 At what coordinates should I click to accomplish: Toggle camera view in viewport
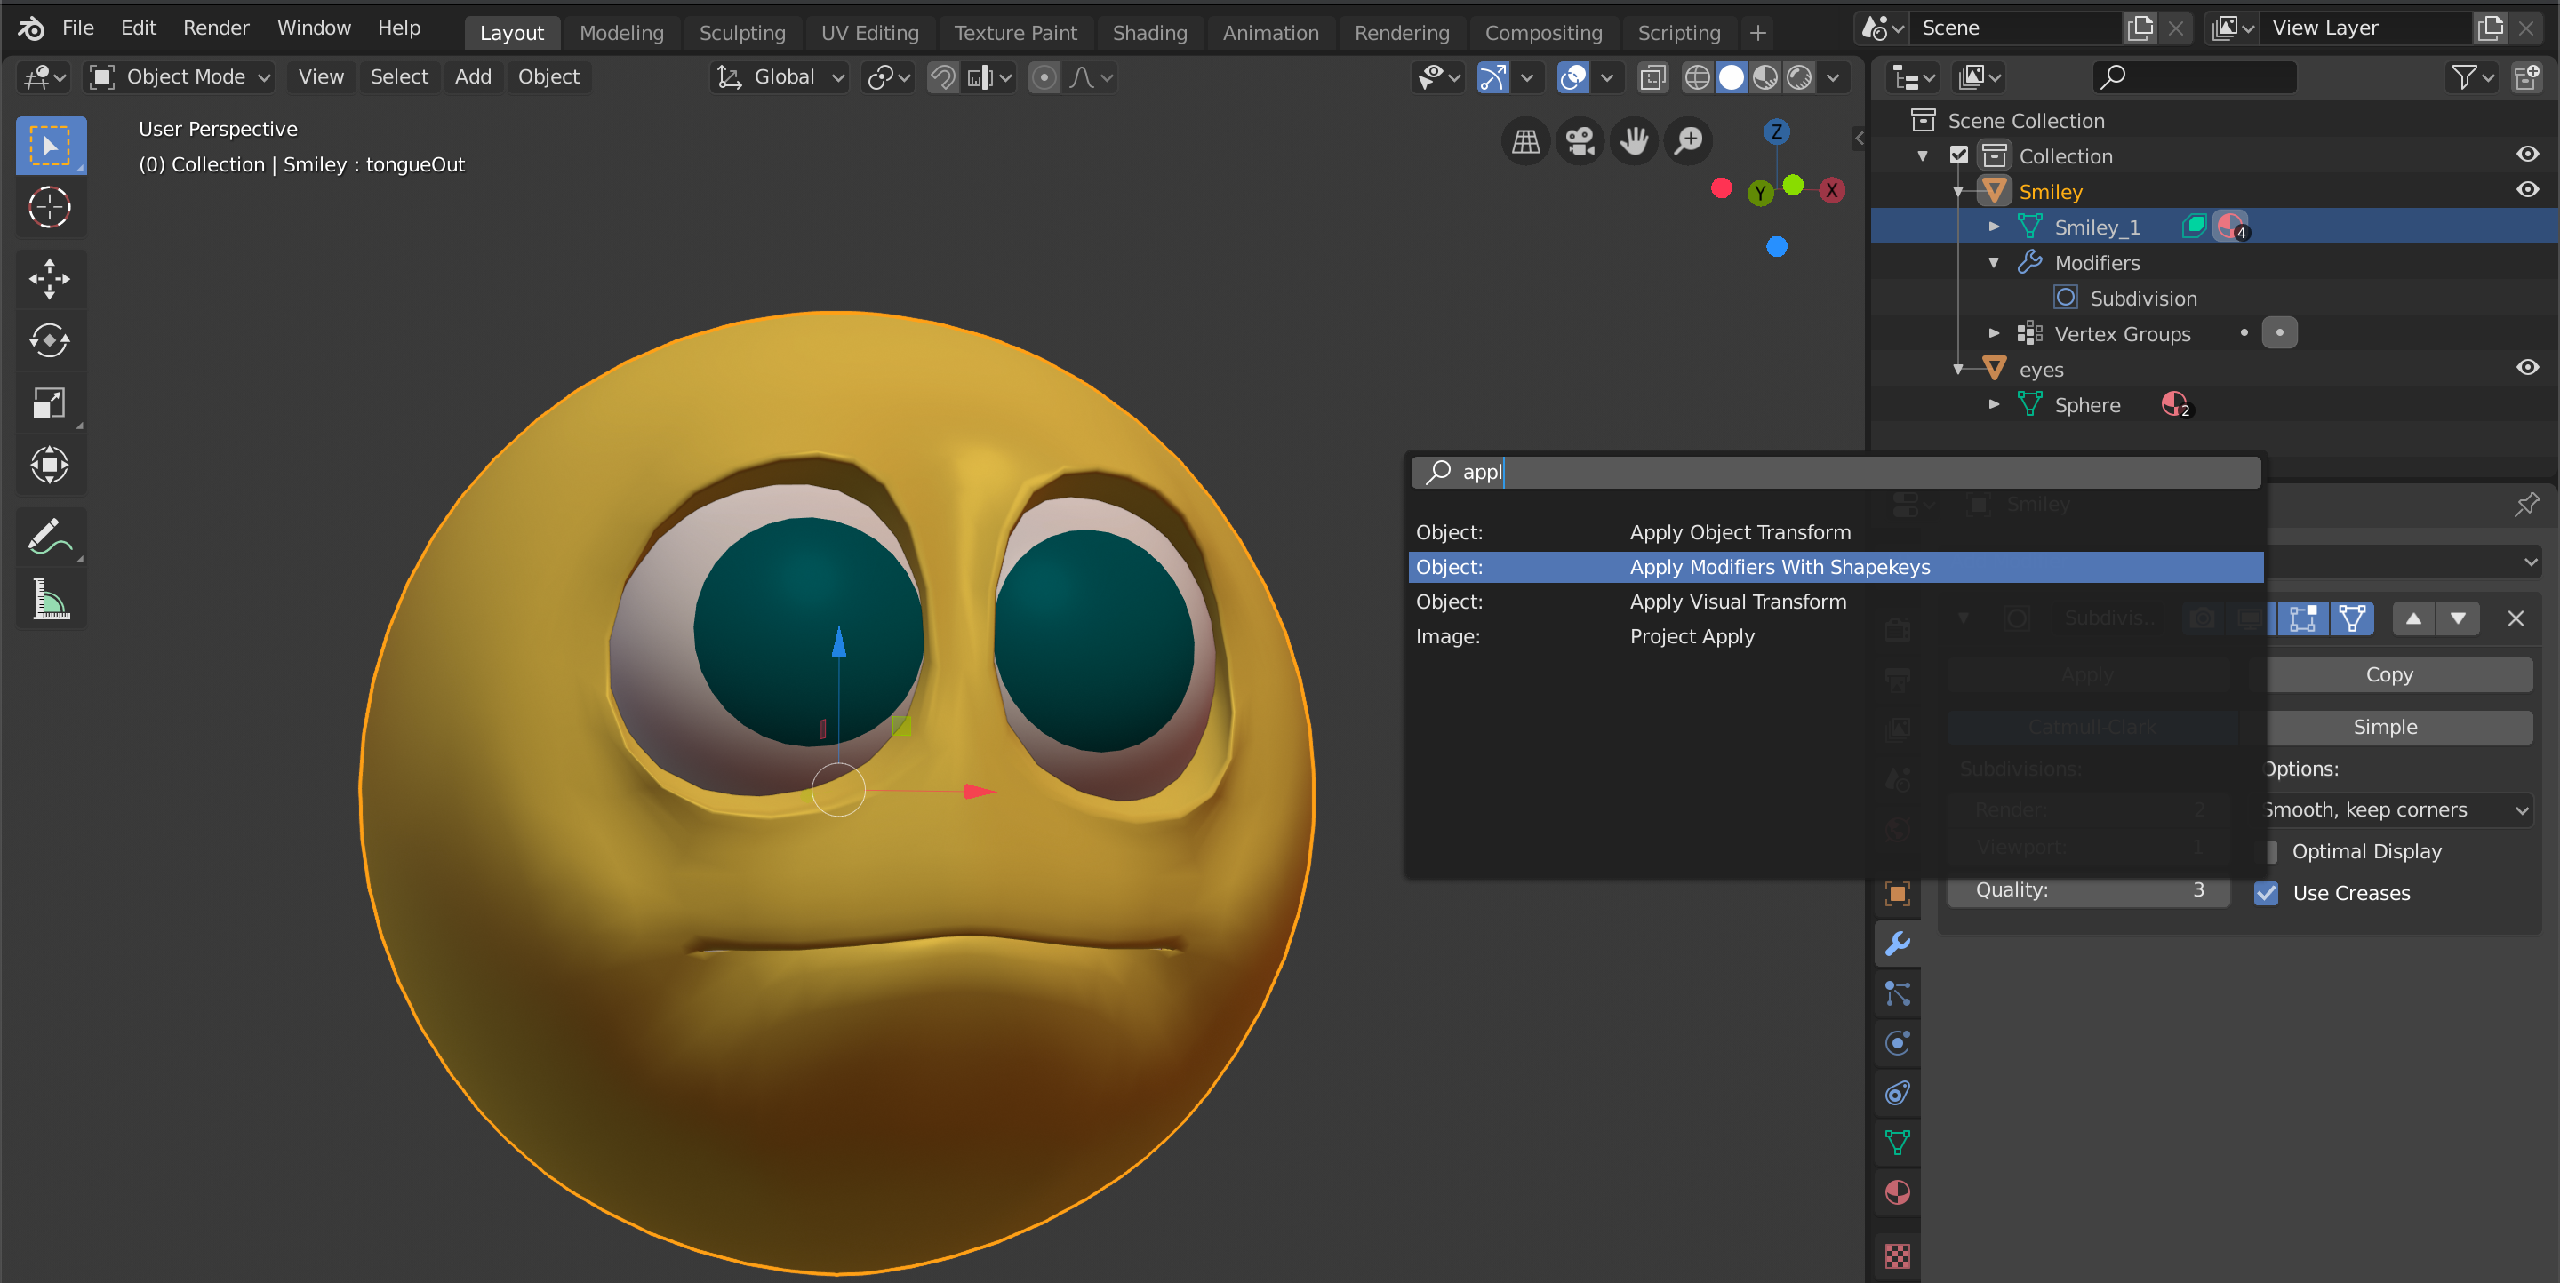1580,141
